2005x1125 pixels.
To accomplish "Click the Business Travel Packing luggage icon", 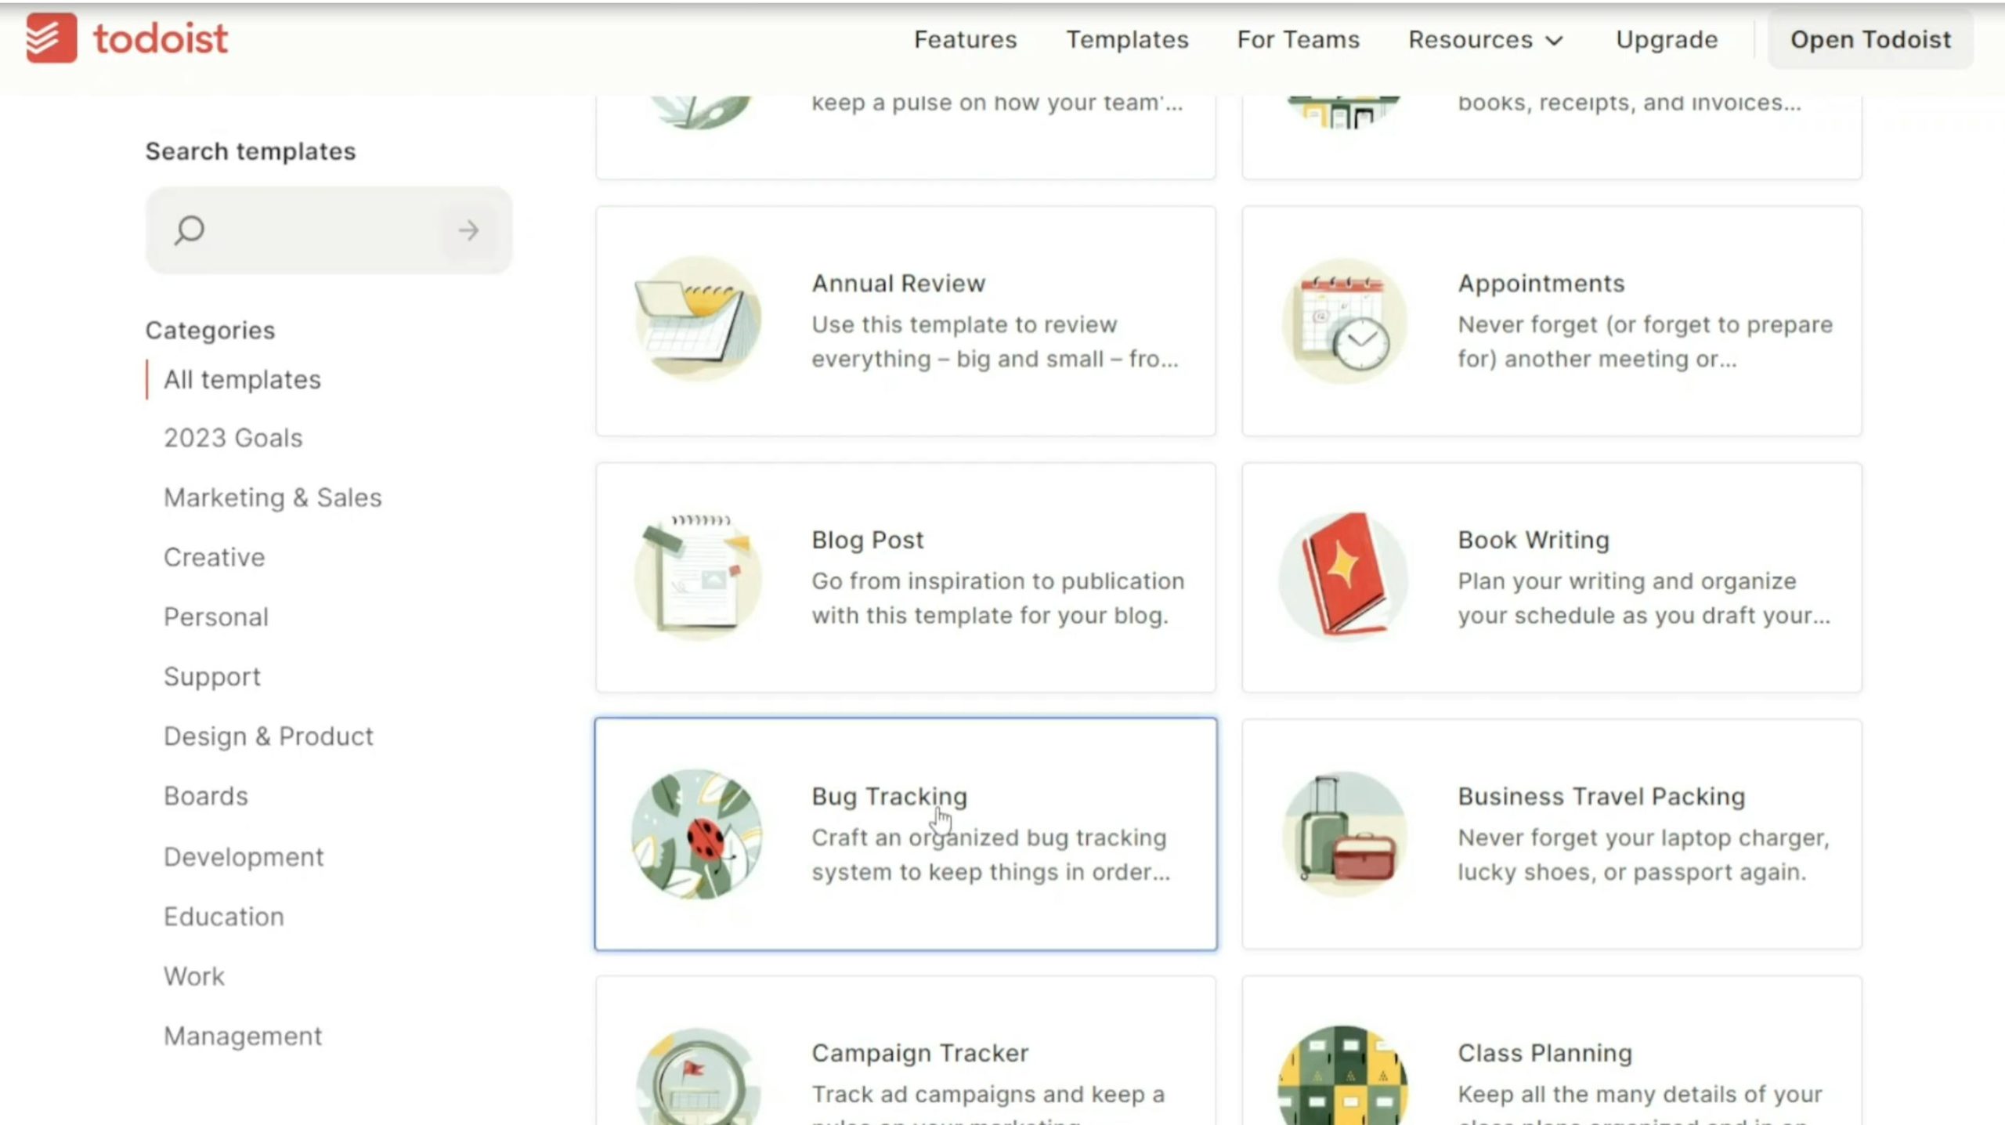I will coord(1344,834).
